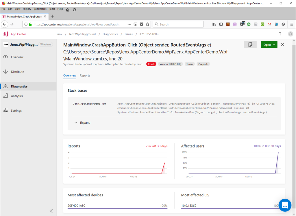Click the annotate issue note icon button

click(250, 45)
